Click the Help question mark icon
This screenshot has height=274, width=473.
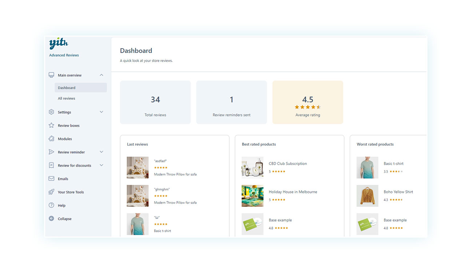[51, 205]
